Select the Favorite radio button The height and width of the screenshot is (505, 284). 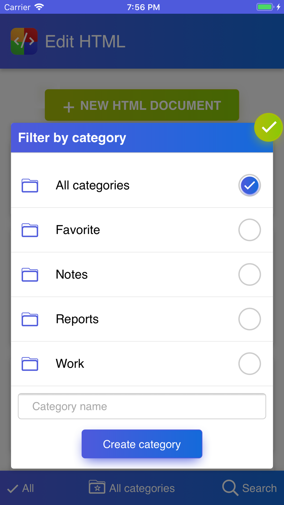coord(249,230)
